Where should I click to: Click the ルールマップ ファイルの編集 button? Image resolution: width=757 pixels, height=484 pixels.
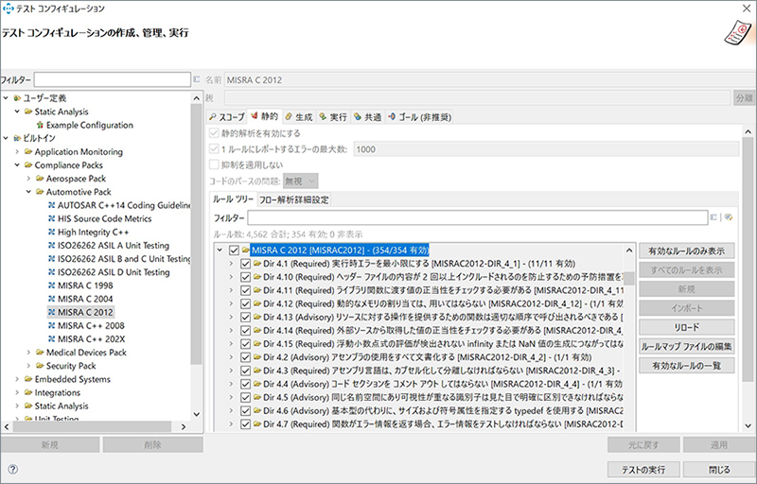click(687, 347)
